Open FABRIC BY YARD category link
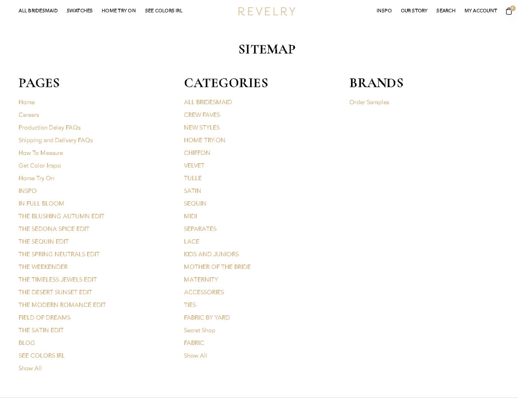Viewport: 518px width, 398px height. 207,318
